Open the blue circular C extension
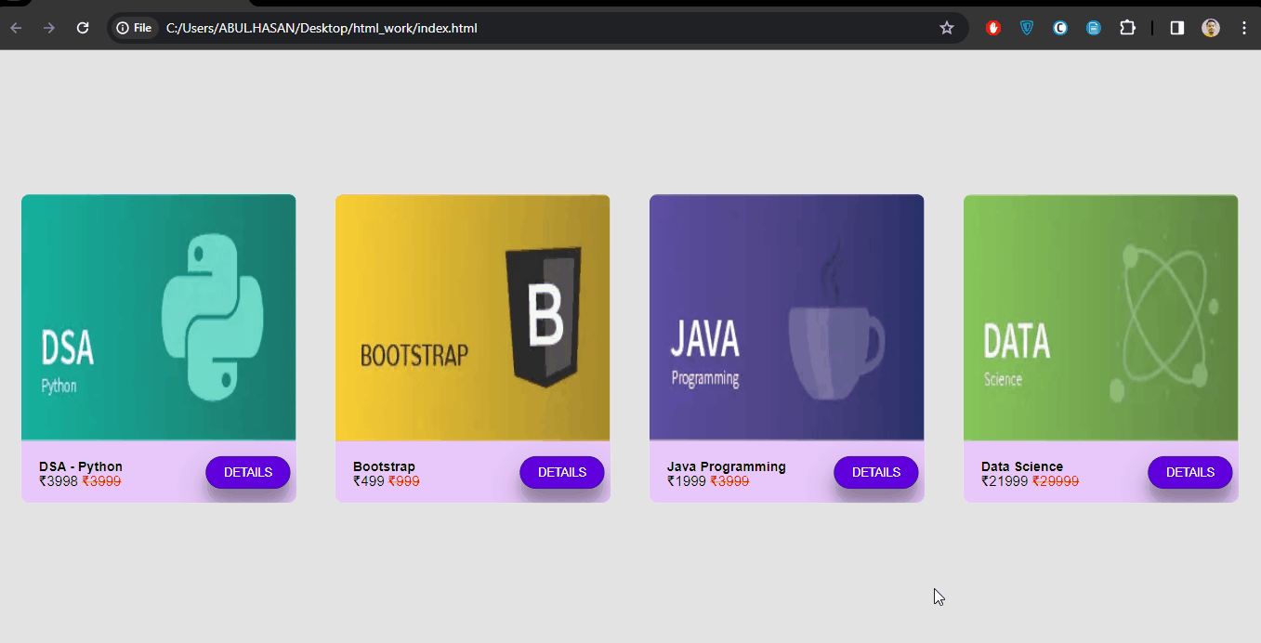This screenshot has width=1261, height=643. tap(1060, 28)
